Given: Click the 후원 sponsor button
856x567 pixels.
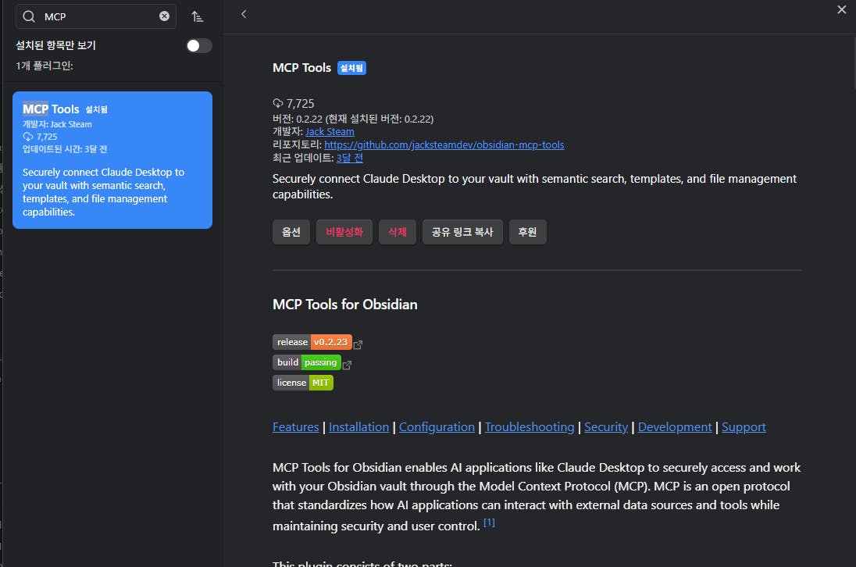Looking at the screenshot, I should 527,232.
